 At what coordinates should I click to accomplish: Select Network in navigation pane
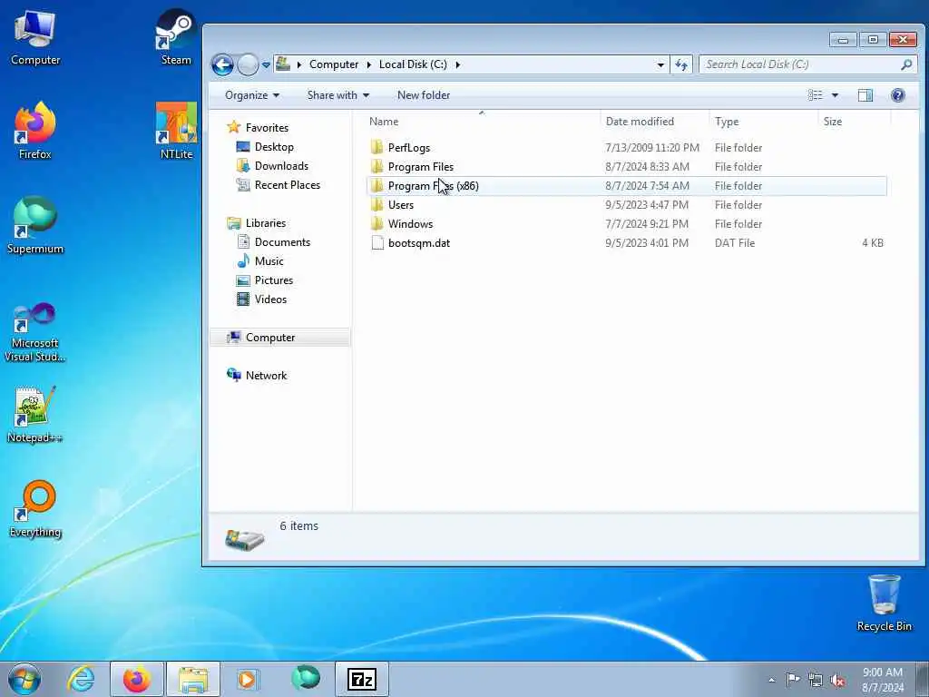coord(257,375)
